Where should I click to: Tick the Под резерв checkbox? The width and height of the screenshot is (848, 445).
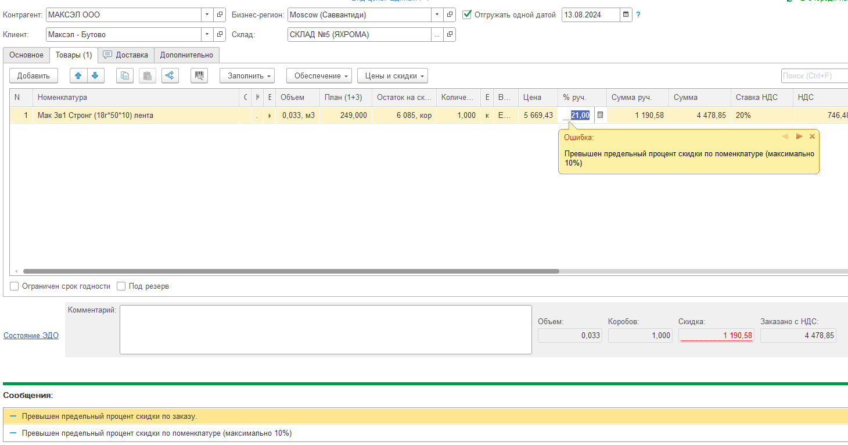pyautogui.click(x=121, y=286)
